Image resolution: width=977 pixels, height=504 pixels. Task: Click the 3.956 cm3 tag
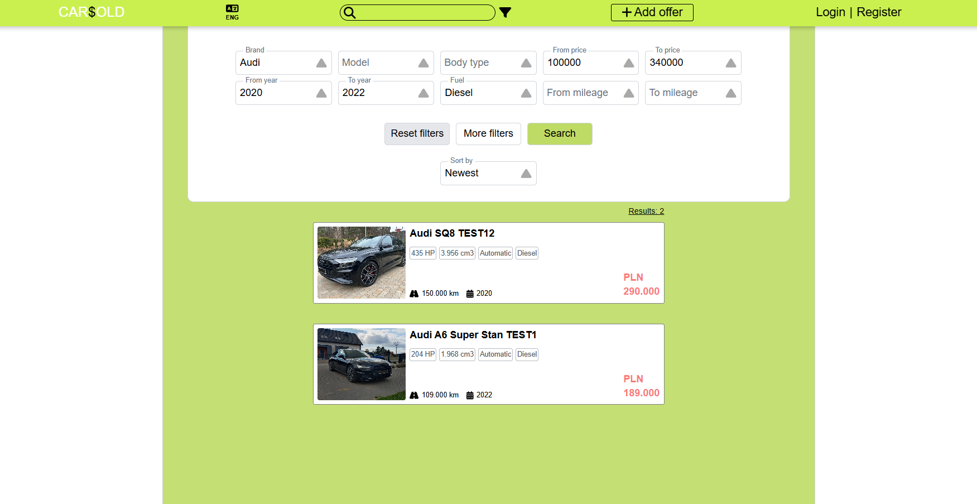tap(457, 253)
